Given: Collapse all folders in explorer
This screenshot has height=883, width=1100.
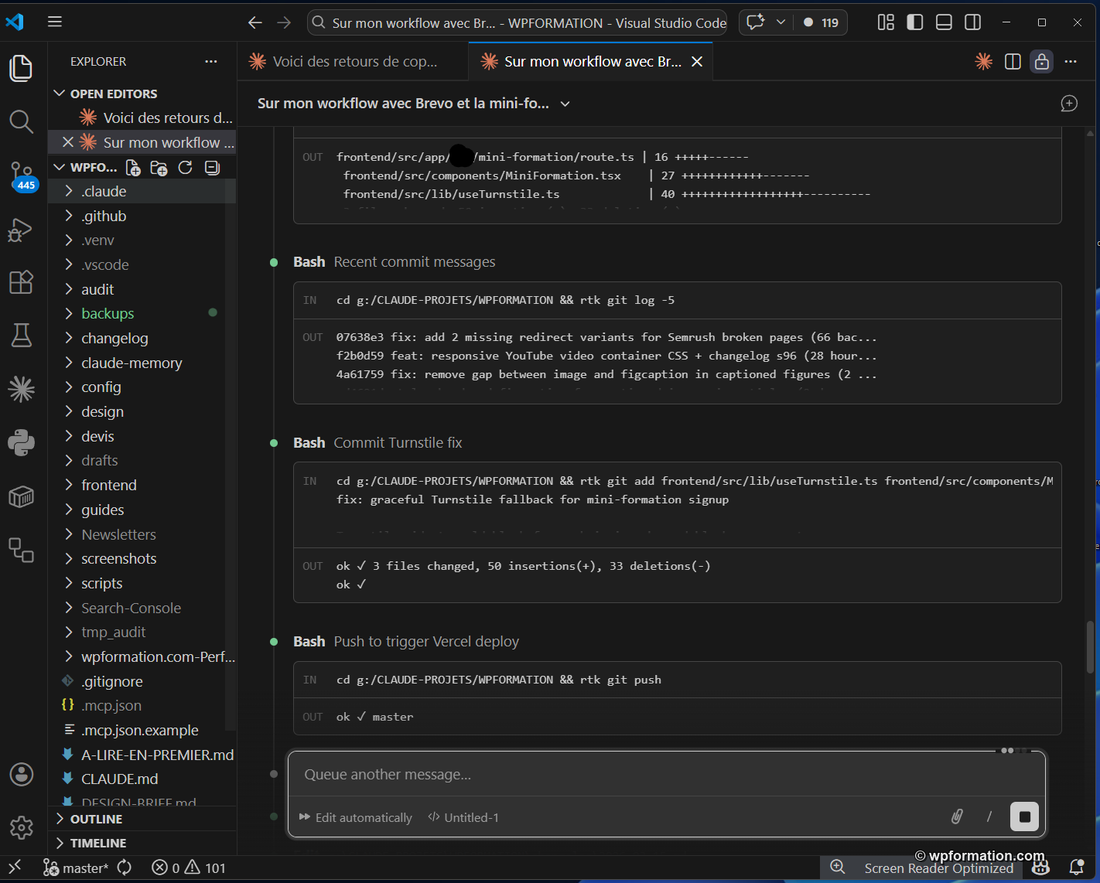Looking at the screenshot, I should click(x=212, y=167).
